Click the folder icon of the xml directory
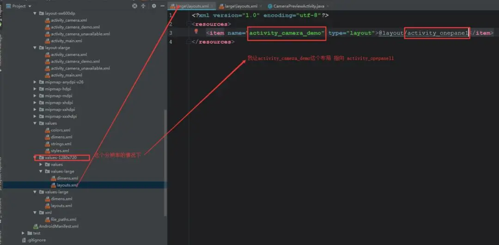The height and width of the screenshot is (245, 499). click(x=42, y=213)
